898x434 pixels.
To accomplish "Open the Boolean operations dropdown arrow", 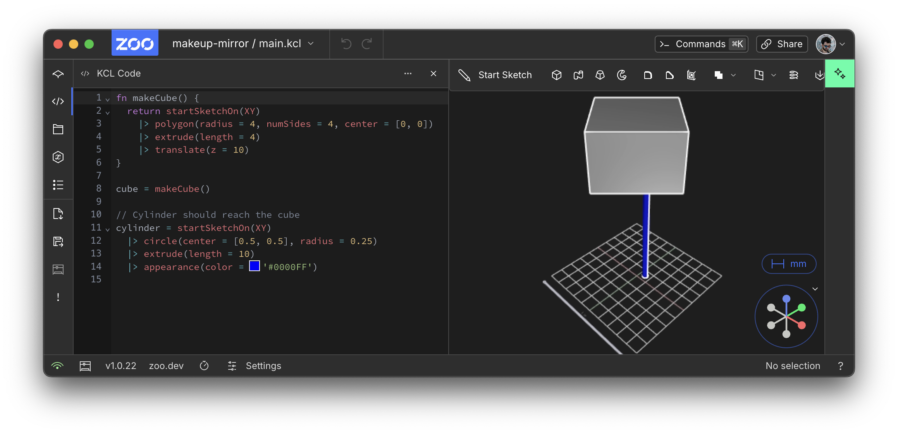I will click(x=733, y=75).
